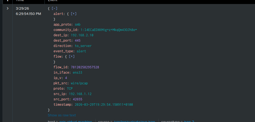Screen dimensions: 255x122
Task: Click the event time 6:29:54.150 PM
Action: coord(28,14)
